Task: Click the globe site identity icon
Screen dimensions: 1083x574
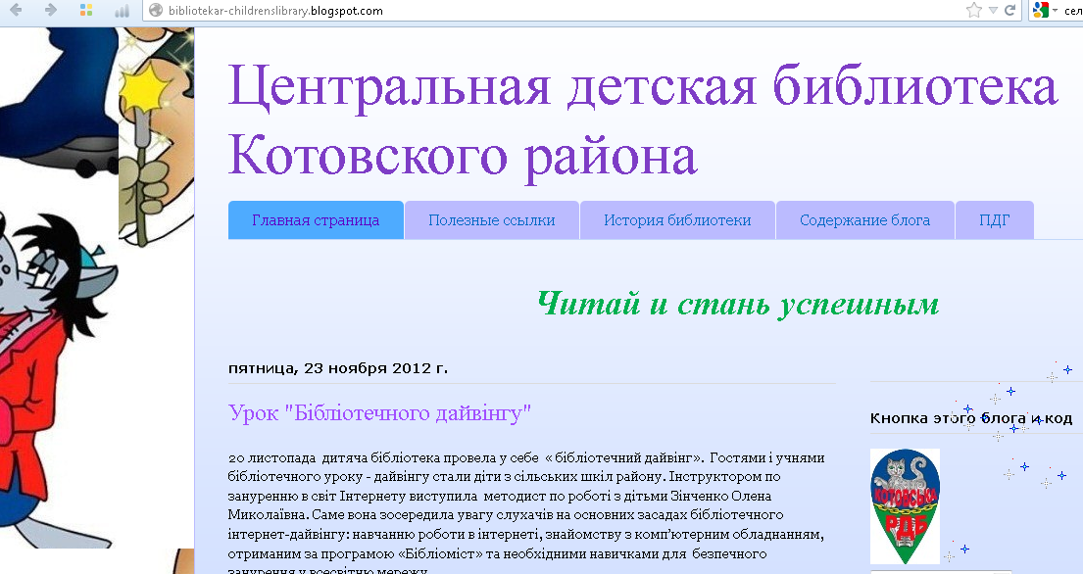Action: tap(156, 11)
